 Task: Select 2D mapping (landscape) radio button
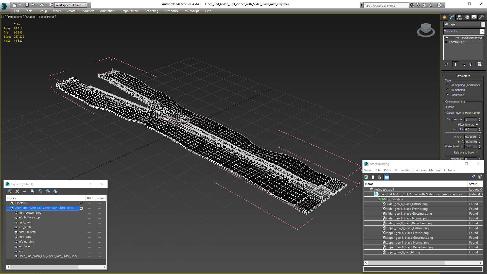[448, 85]
